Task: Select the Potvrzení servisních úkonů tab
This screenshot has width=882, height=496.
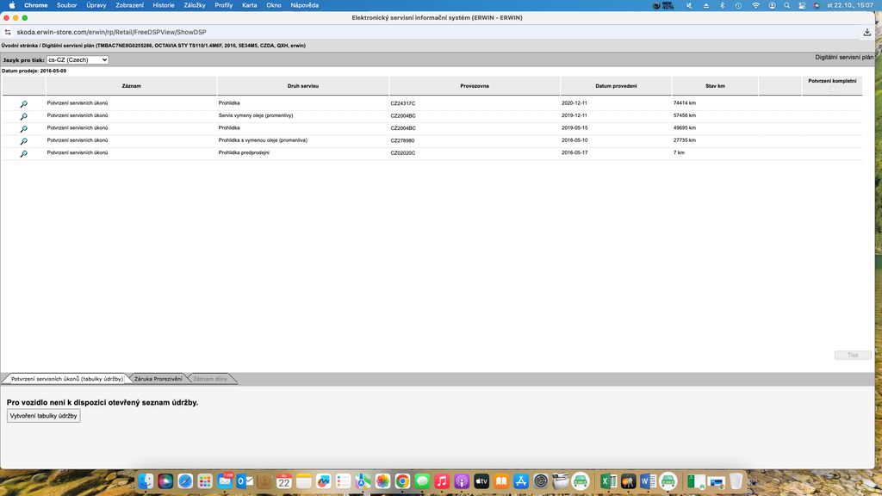Action: (66, 379)
